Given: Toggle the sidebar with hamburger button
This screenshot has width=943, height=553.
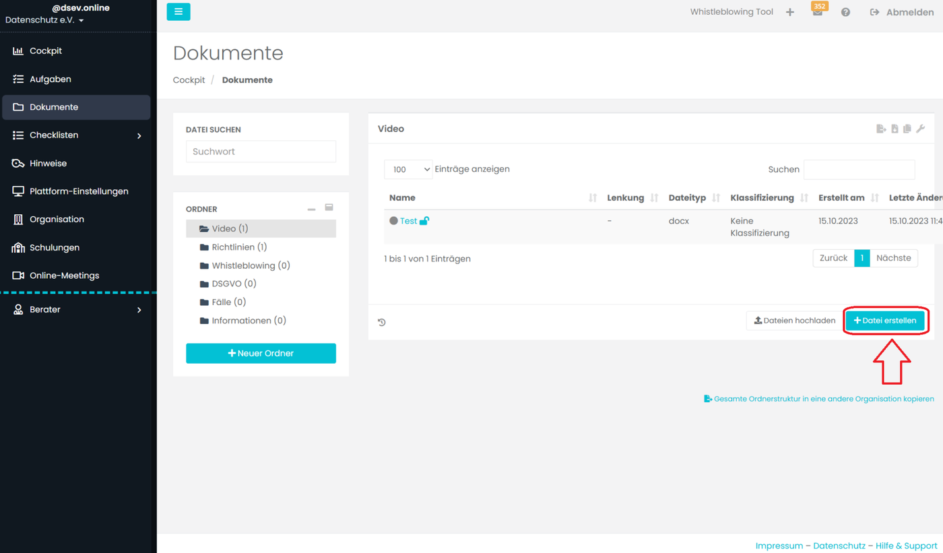Looking at the screenshot, I should [x=178, y=11].
